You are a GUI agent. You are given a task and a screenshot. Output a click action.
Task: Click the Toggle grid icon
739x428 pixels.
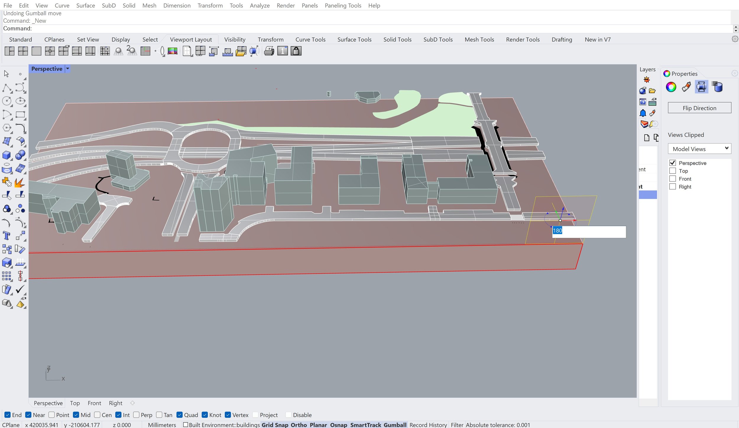click(x=145, y=51)
